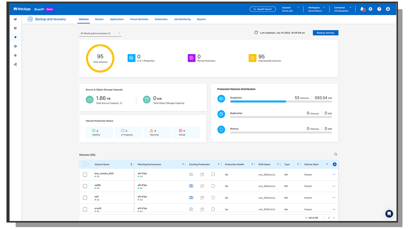Open the help question mark icon

(379, 9)
